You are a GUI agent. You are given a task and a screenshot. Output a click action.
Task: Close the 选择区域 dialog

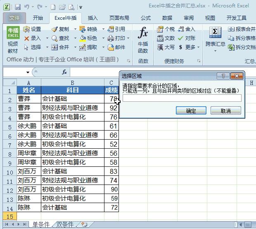237,76
